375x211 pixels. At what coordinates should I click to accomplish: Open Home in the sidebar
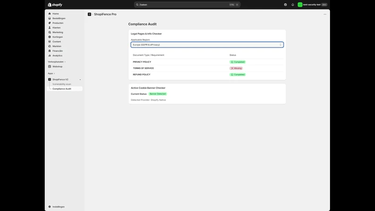tap(55, 14)
